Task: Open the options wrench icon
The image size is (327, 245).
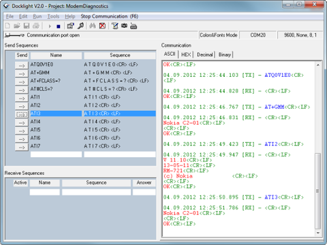Action: [x=80, y=26]
